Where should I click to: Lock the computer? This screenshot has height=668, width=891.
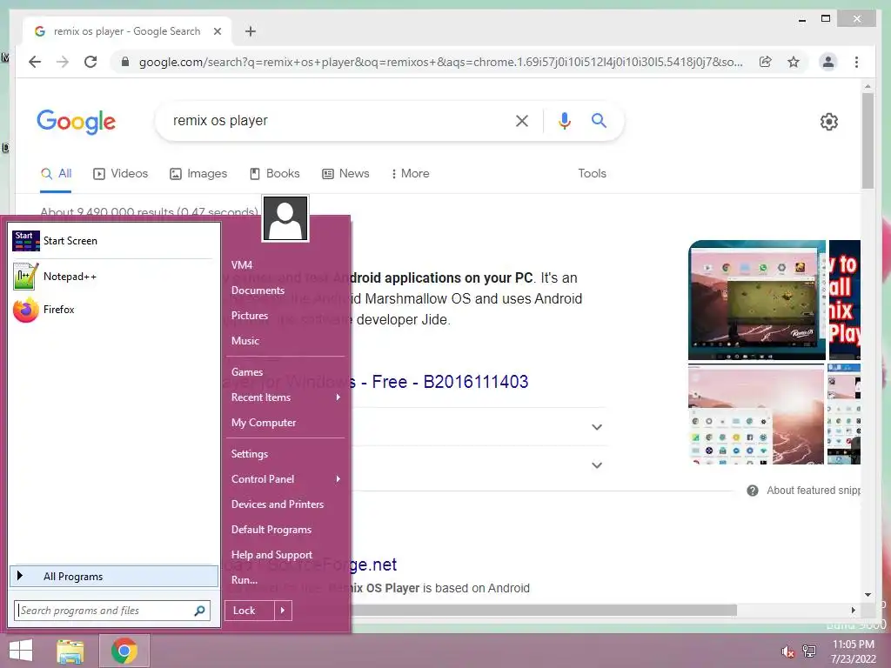coord(250,611)
